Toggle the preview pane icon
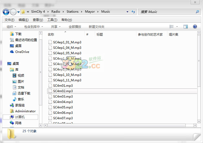 186,27
